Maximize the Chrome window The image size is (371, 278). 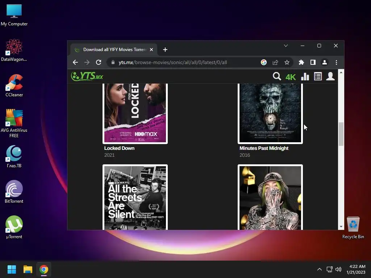tap(319, 46)
